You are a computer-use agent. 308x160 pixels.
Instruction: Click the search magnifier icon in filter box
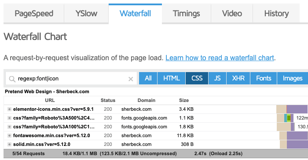(x=12, y=79)
